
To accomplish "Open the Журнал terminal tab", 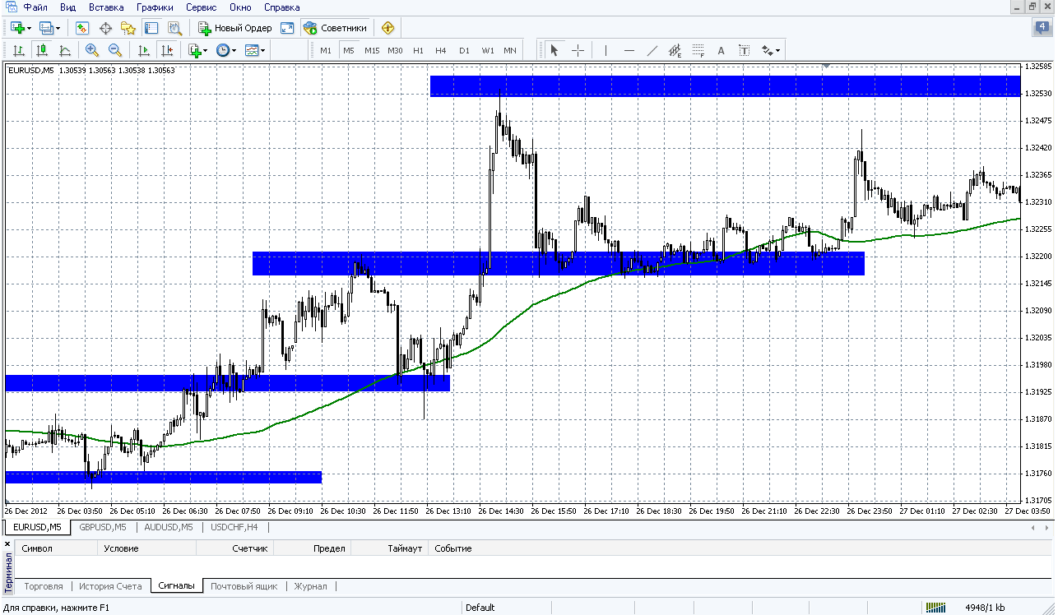I will click(311, 586).
